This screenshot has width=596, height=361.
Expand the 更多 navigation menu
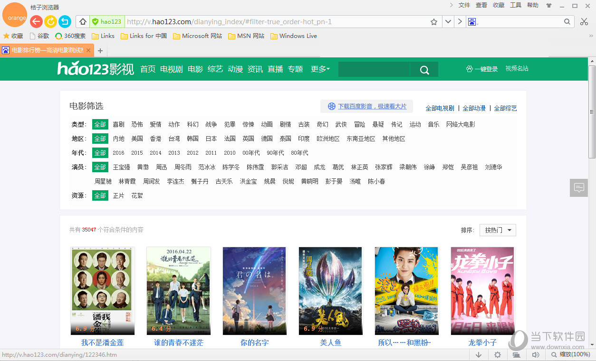pos(320,69)
